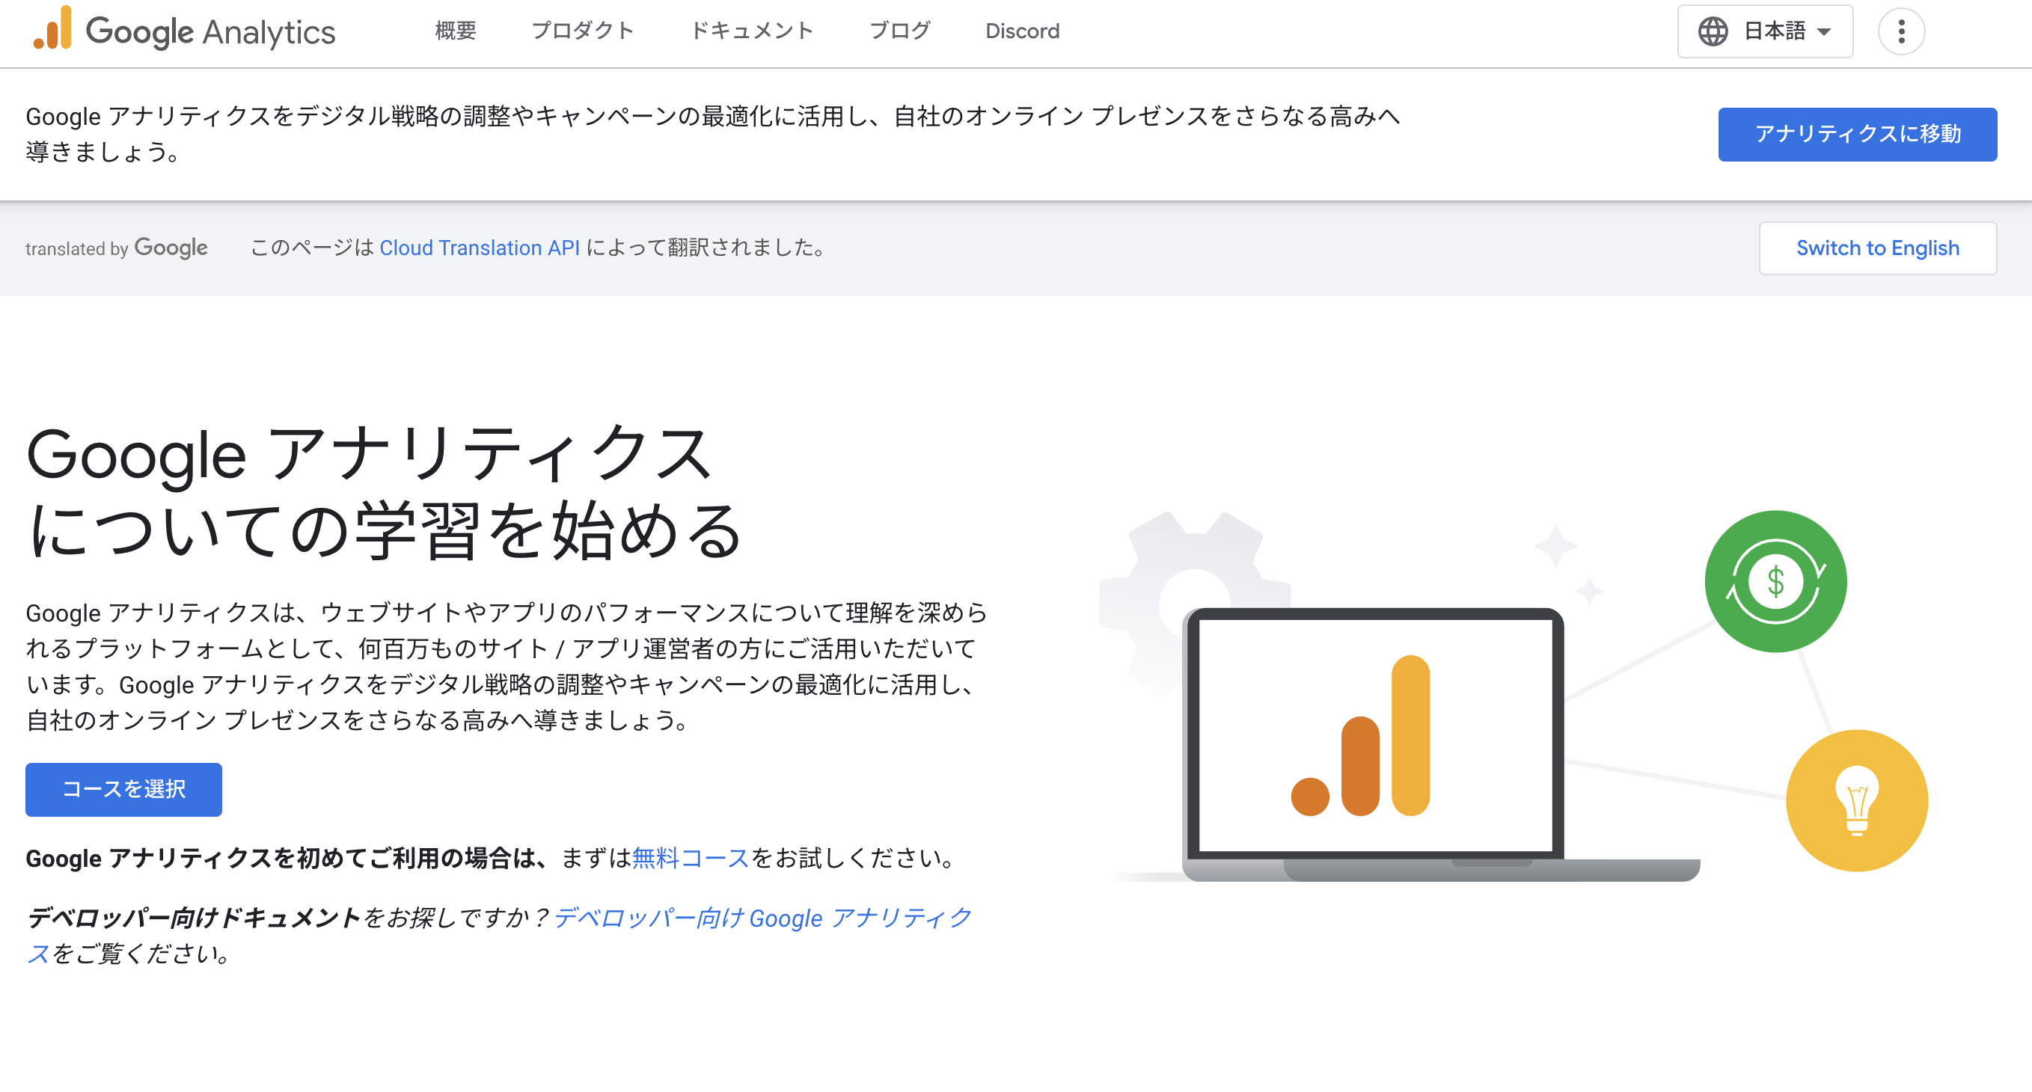Click the yellow lightbulb circle icon
Viewport: 2032px width, 1092px height.
coord(1857,800)
